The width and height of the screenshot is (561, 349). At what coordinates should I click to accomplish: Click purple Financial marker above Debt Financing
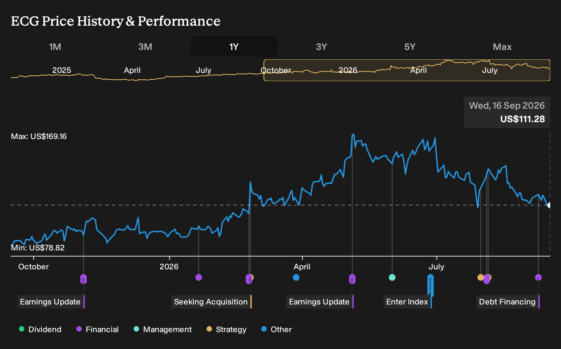point(538,277)
